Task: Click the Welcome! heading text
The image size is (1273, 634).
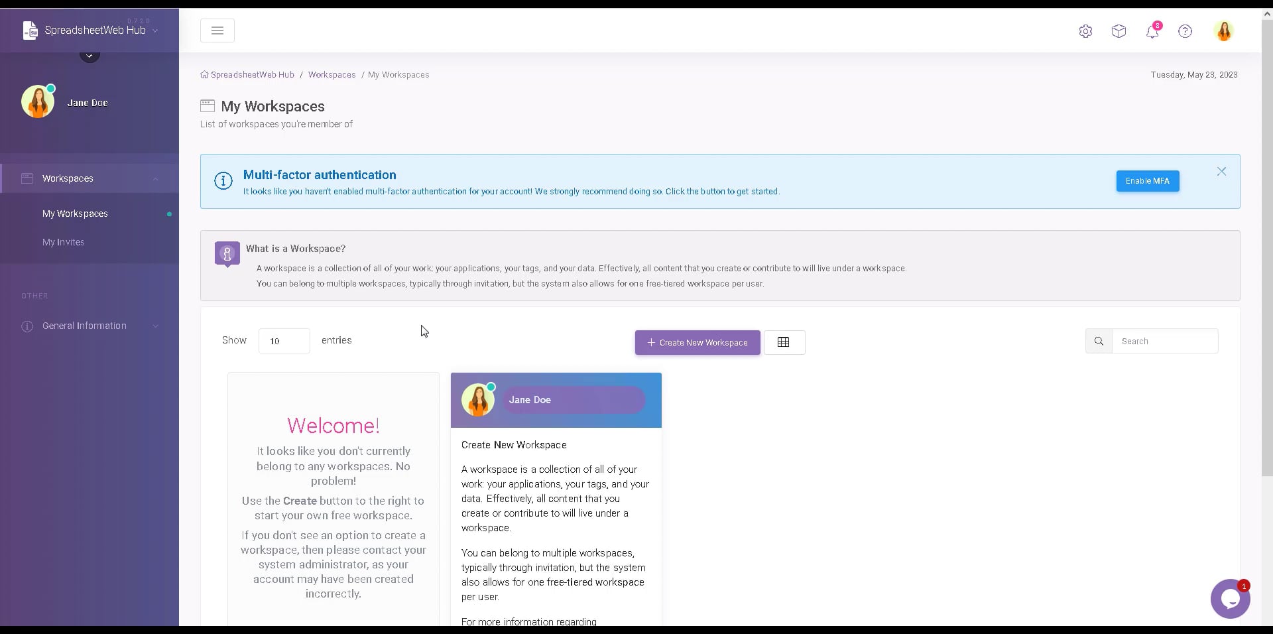Action: pyautogui.click(x=333, y=425)
